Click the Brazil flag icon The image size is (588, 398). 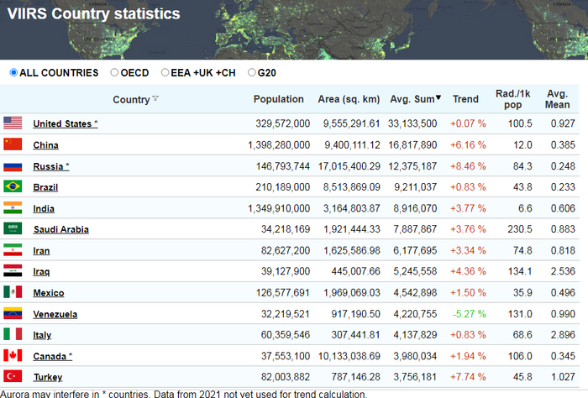[x=13, y=186]
